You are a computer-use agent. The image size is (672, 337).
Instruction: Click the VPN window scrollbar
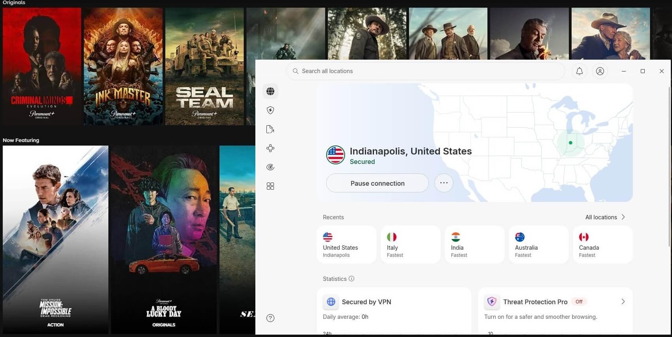pyautogui.click(x=669, y=166)
